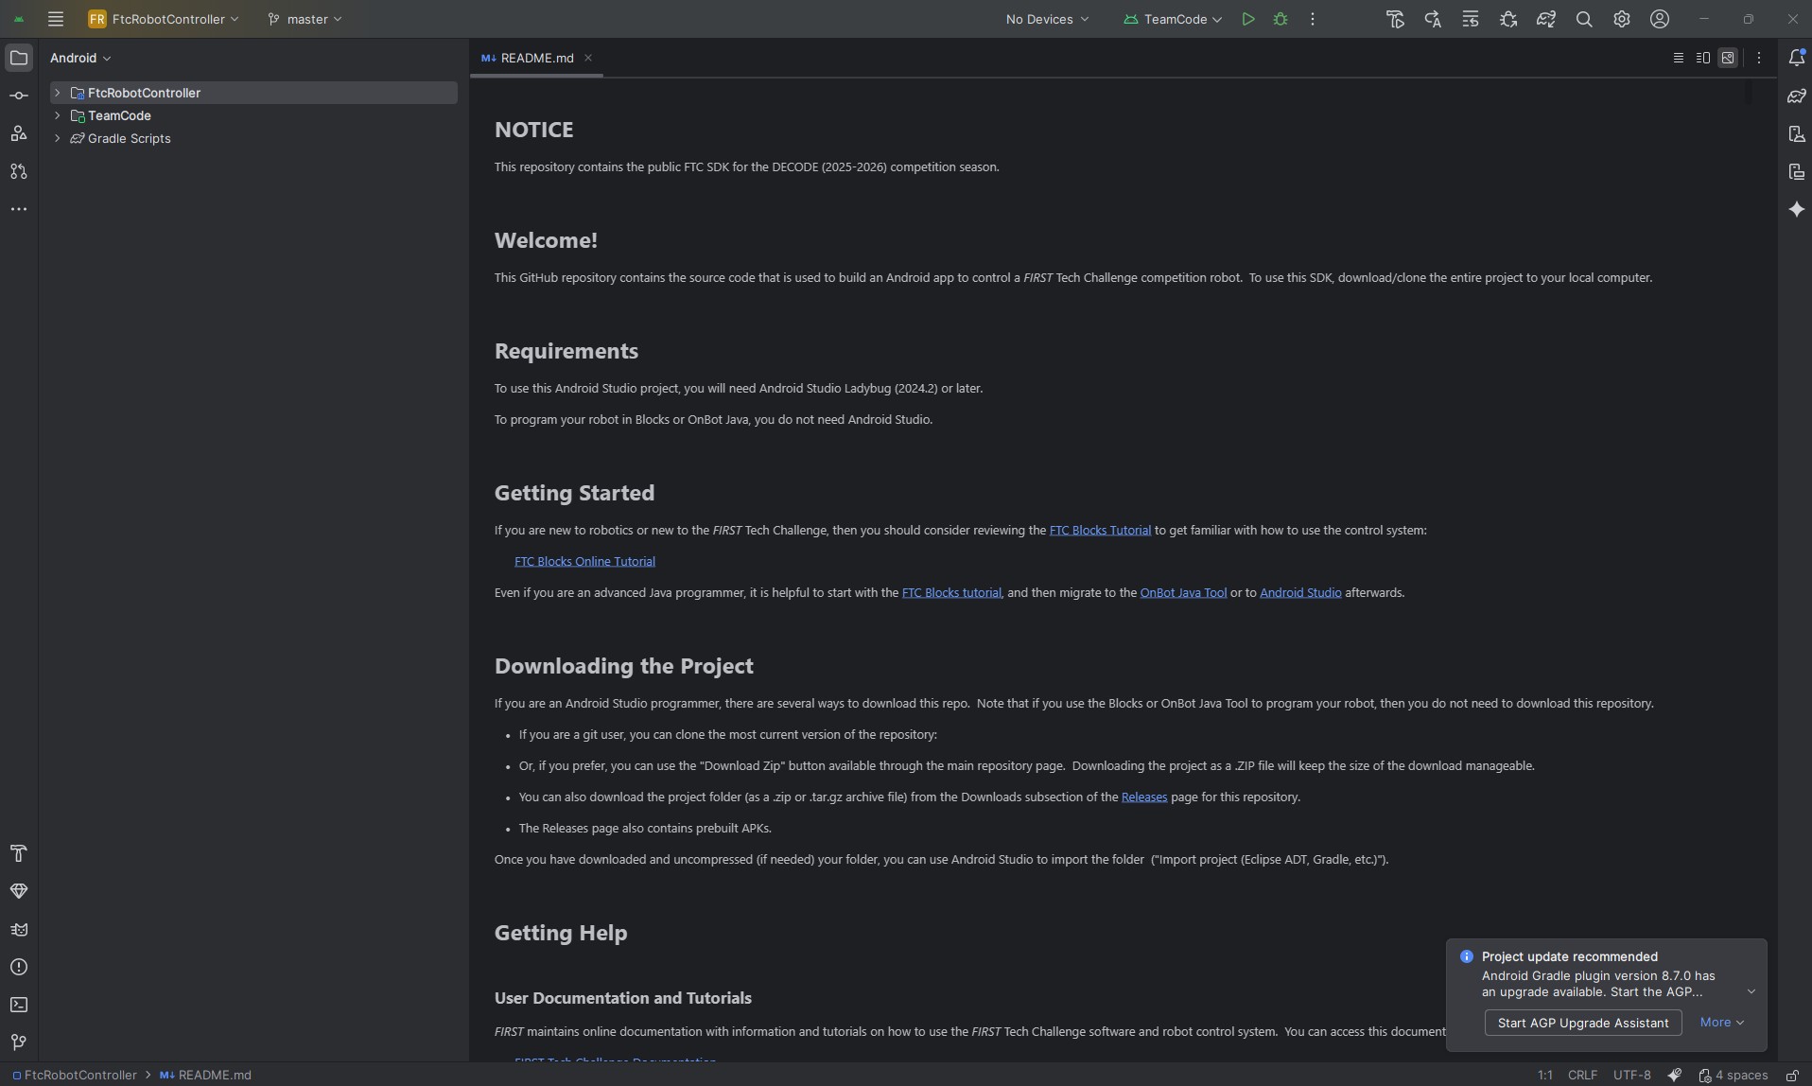
Task: Open the Notifications bell panel
Action: click(x=1797, y=58)
